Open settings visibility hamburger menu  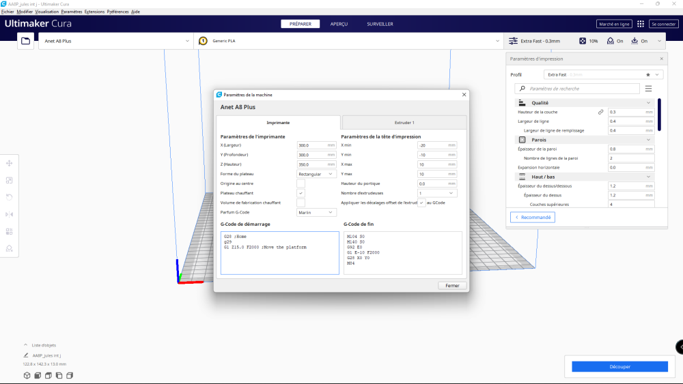point(649,89)
